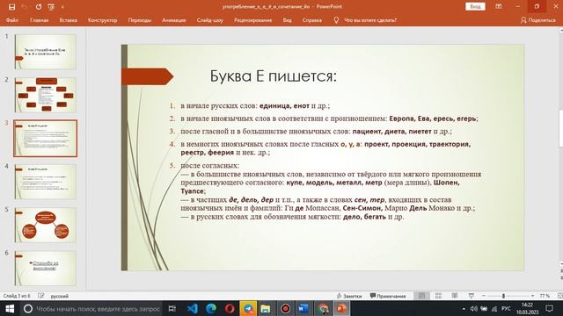The image size is (563, 316).
Task: Select slide 5 thumbnail with circles
Action: point(45,225)
